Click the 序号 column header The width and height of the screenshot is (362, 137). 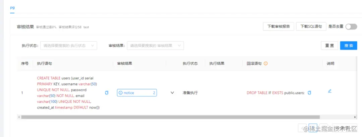click(25, 63)
